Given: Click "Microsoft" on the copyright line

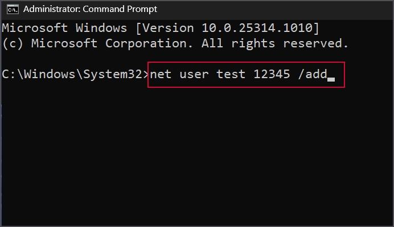Looking at the screenshot, I should (x=64, y=43).
